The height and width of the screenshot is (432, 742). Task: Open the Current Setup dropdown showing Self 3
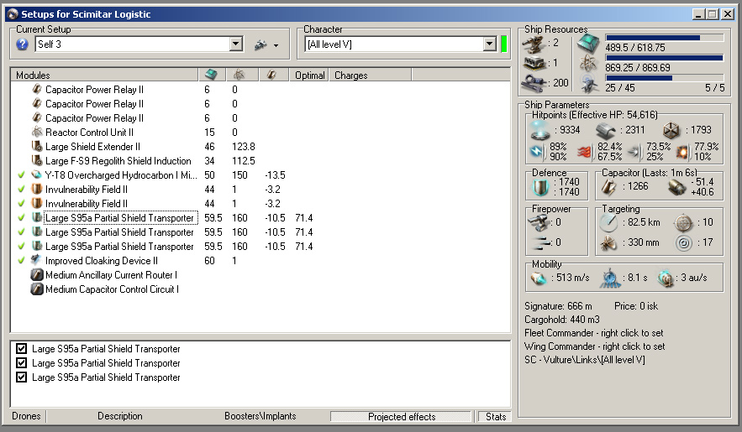click(x=235, y=44)
